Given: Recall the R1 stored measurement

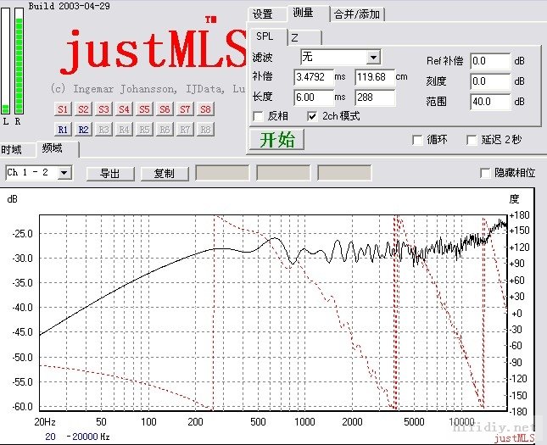Looking at the screenshot, I should point(63,130).
